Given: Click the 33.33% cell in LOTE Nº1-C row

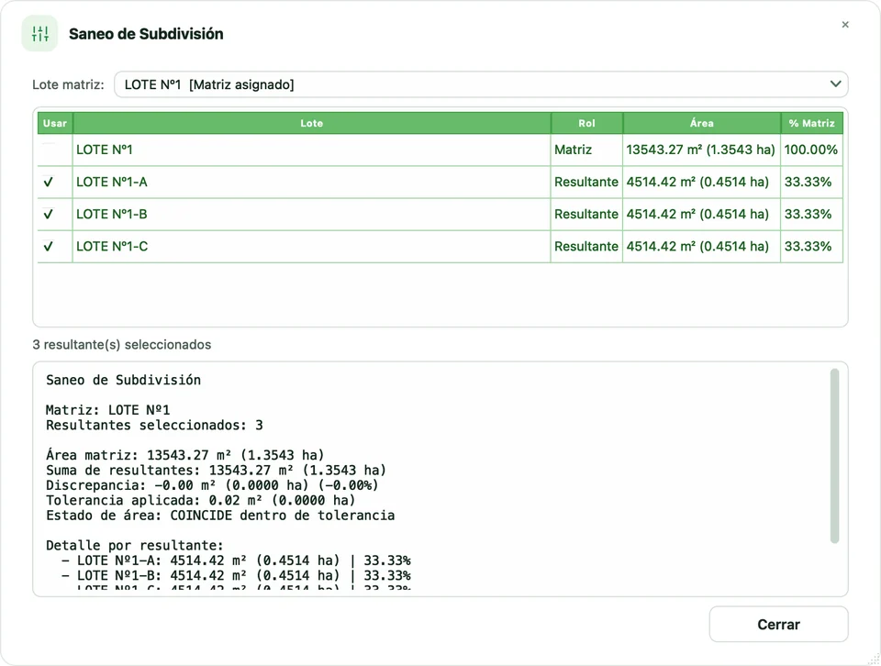Looking at the screenshot, I should [x=812, y=246].
